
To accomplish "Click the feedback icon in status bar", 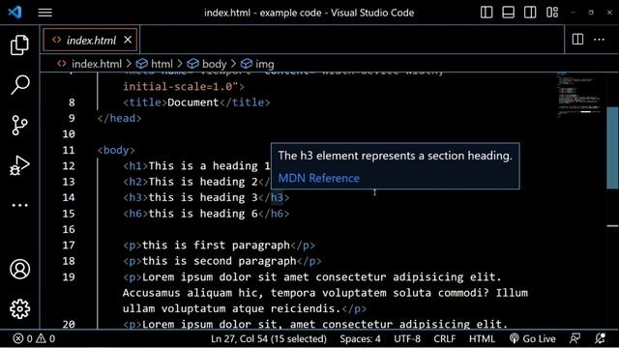I will [575, 338].
